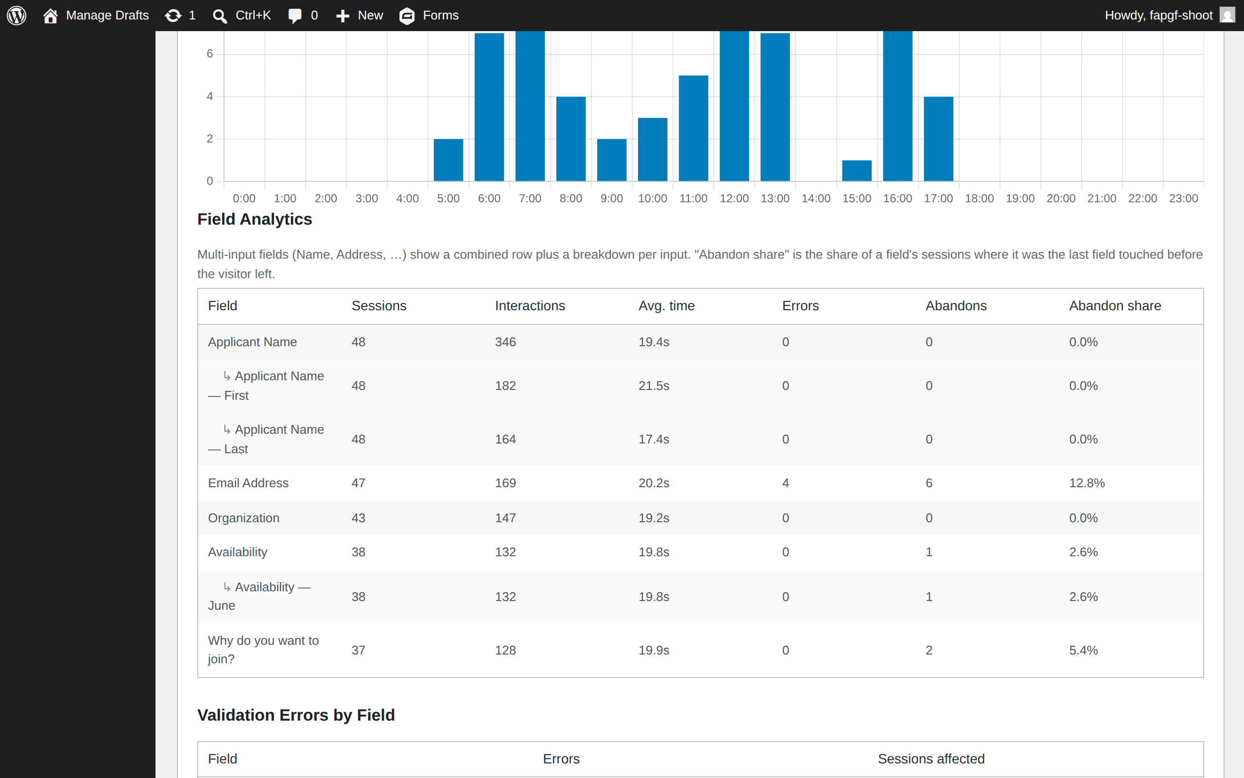Image resolution: width=1244 pixels, height=778 pixels.
Task: Click the Validation Errors by Field heading
Action: (x=296, y=715)
